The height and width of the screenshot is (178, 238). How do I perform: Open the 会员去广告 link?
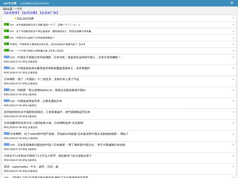tap(49, 13)
